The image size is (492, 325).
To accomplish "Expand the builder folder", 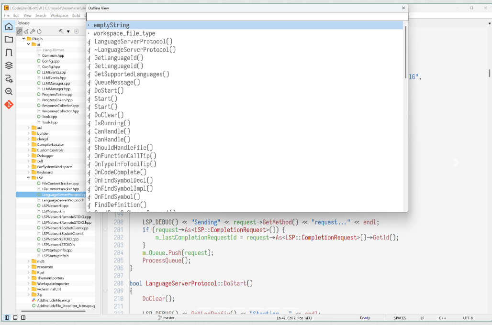I will click(29, 133).
